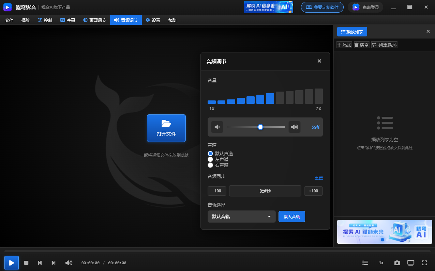
Task: Skip to next media with the next-track icon
Action: [53, 262]
